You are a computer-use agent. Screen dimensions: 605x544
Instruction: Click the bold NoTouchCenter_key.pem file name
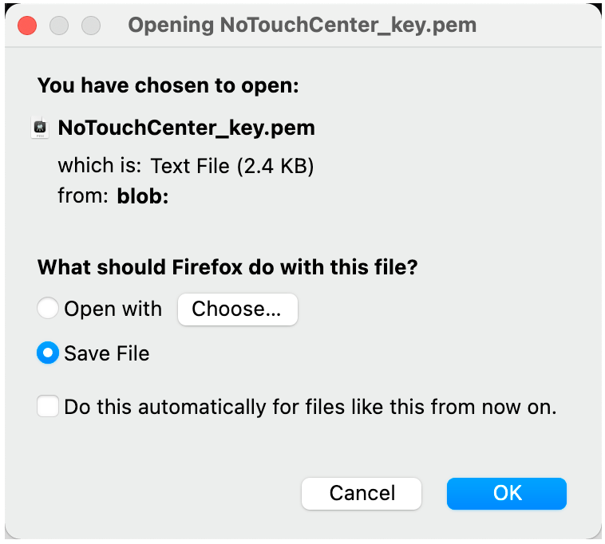point(186,128)
